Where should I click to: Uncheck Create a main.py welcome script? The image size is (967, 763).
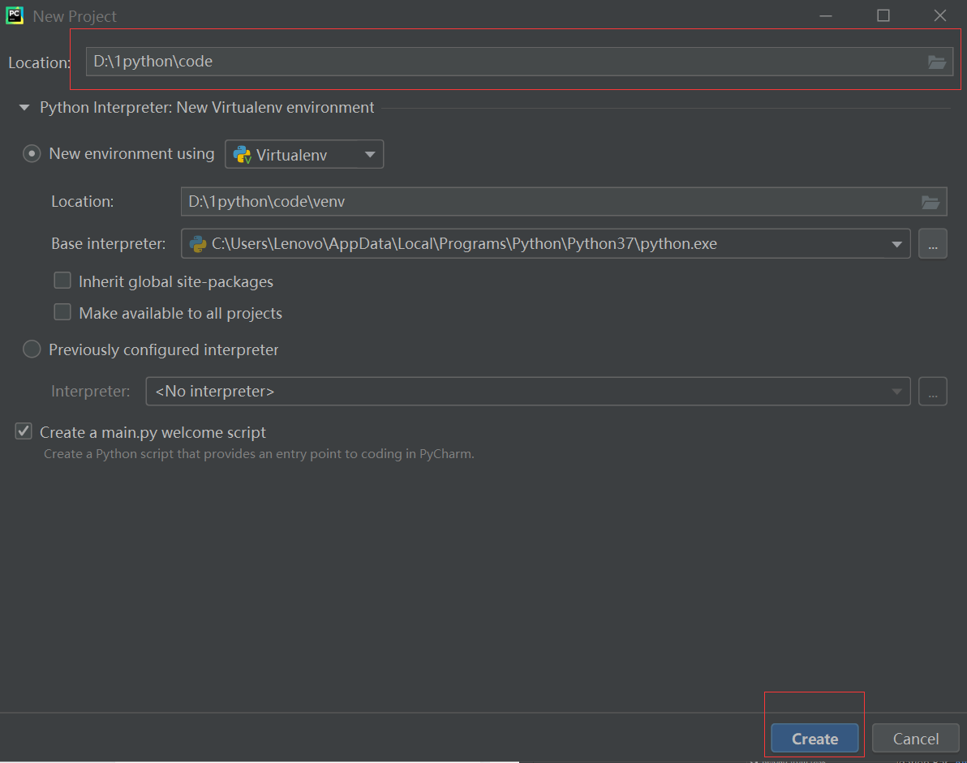point(24,431)
